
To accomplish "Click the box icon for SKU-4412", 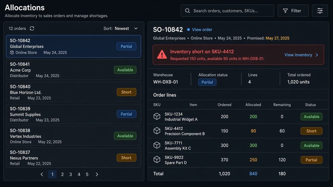I will click(157, 131).
